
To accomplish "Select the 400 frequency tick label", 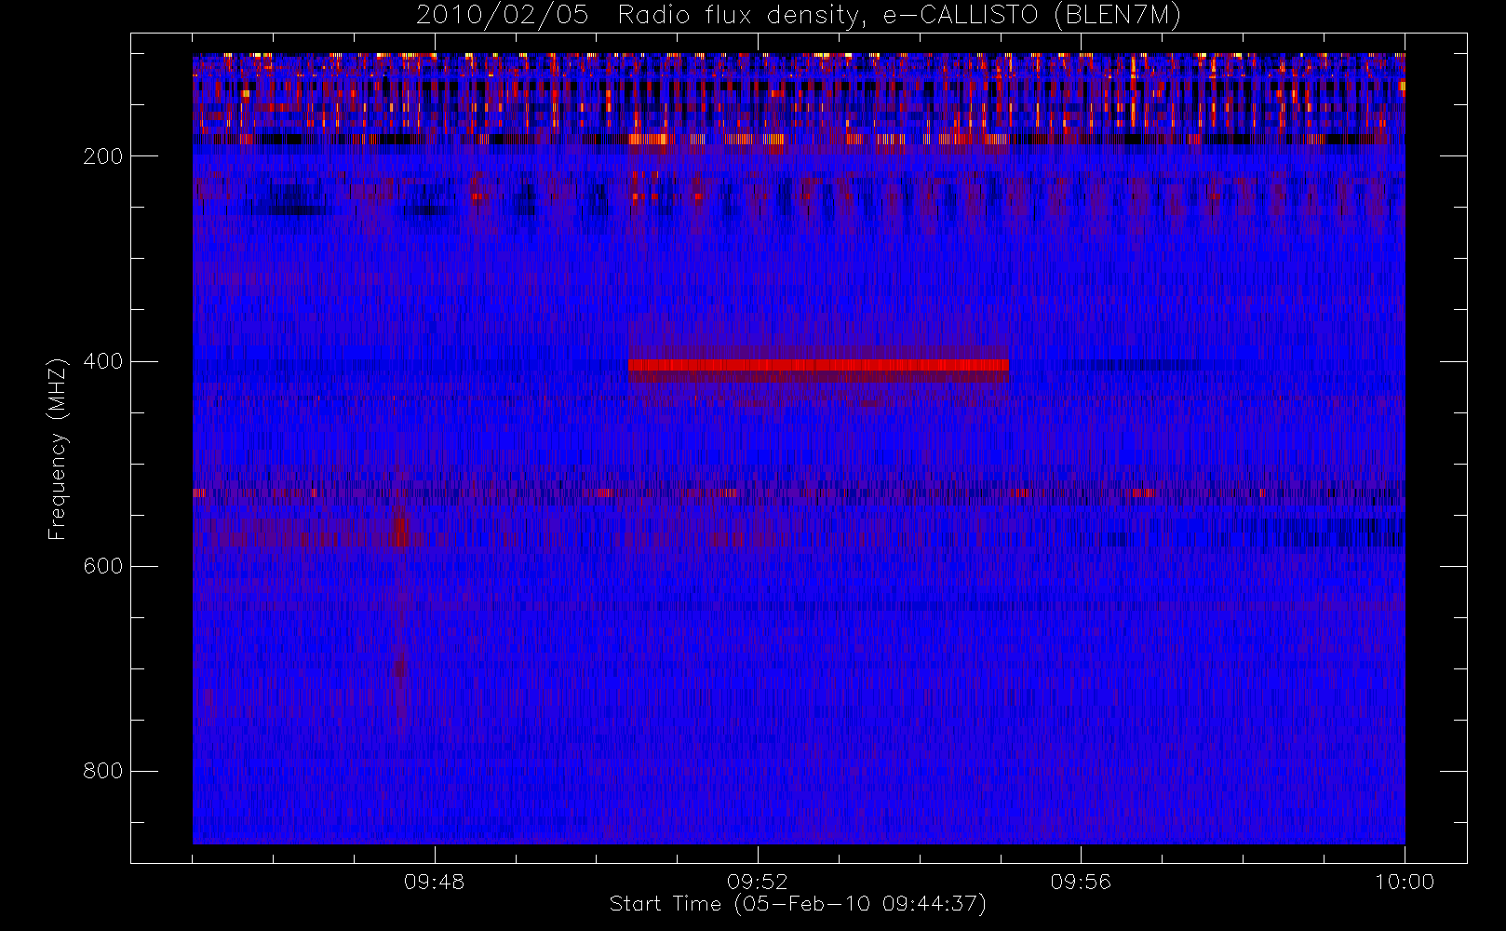I will pos(102,361).
